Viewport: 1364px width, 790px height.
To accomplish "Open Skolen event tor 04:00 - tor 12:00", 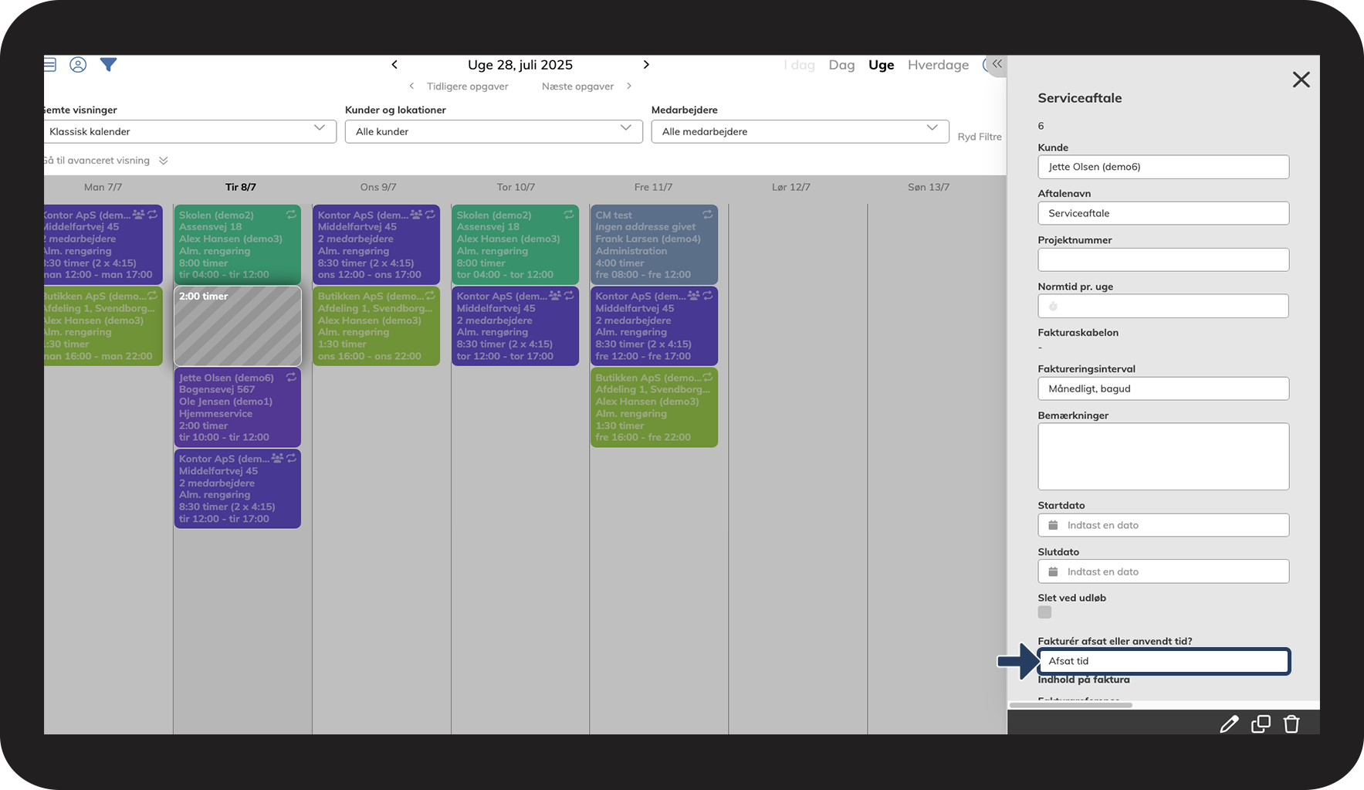I will [x=515, y=245].
